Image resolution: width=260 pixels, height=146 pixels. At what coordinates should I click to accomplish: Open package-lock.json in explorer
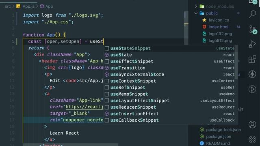tap(223, 130)
